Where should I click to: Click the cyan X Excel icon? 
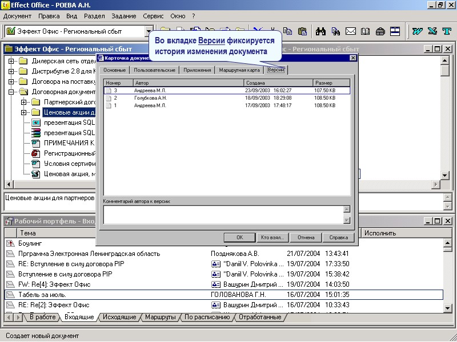(432, 31)
